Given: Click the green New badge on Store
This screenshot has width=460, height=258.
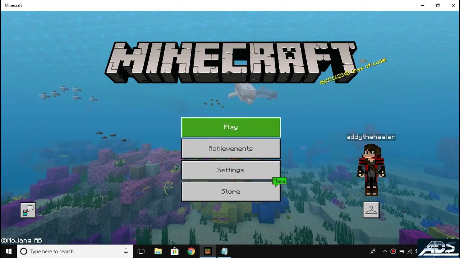Looking at the screenshot, I should [x=279, y=181].
